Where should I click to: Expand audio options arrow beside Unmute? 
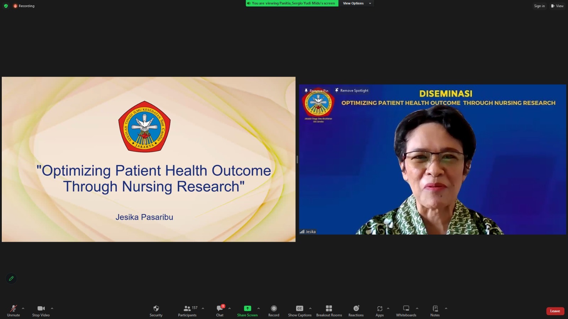23,308
